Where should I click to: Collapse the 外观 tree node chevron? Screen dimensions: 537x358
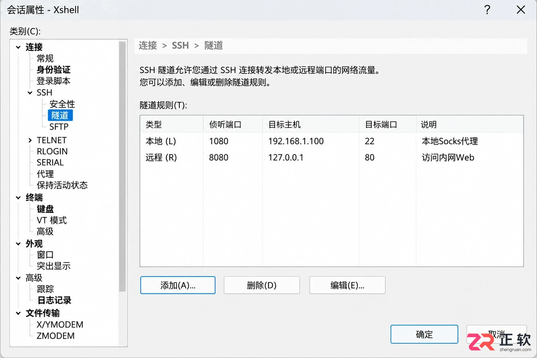tap(18, 244)
